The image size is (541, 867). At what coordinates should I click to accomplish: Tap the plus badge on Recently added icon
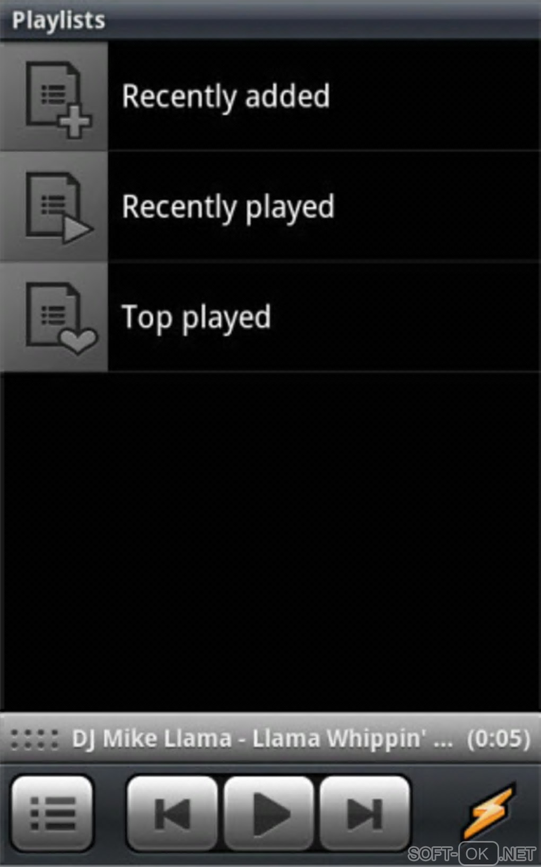(x=75, y=122)
